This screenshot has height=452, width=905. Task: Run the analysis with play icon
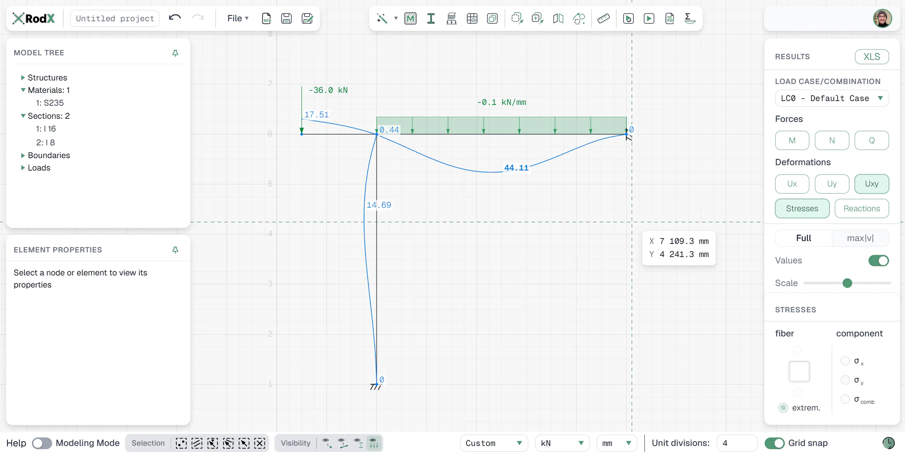[649, 18]
